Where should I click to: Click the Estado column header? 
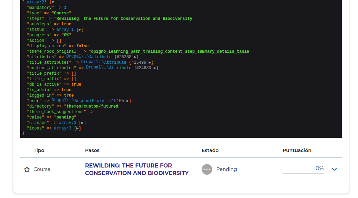click(x=210, y=150)
